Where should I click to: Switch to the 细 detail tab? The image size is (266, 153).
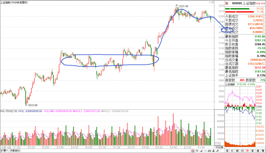pos(237,150)
